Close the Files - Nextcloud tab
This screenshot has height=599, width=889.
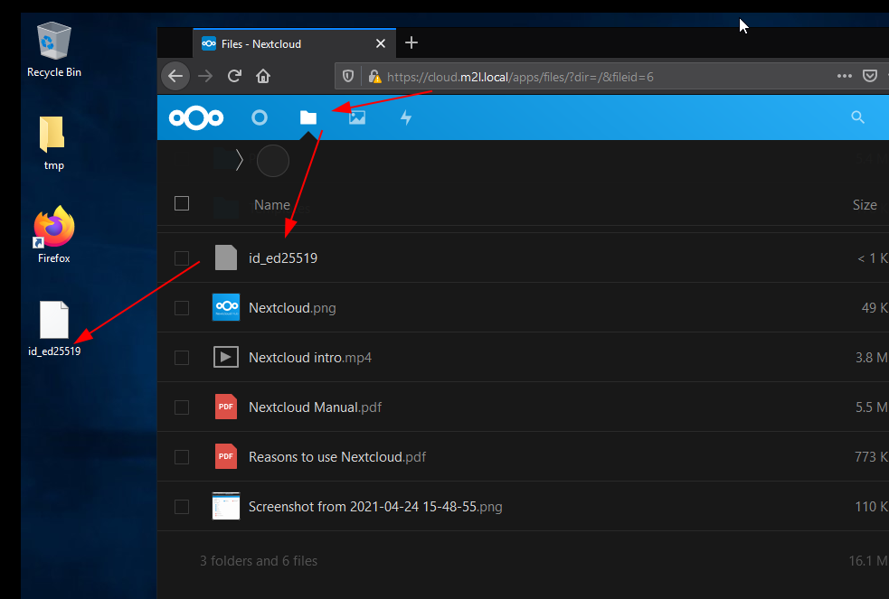click(381, 43)
